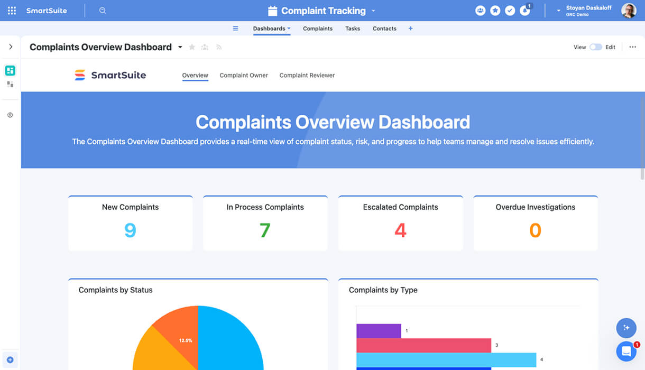
Task: Open the apps grid launcher icon
Action: [12, 11]
